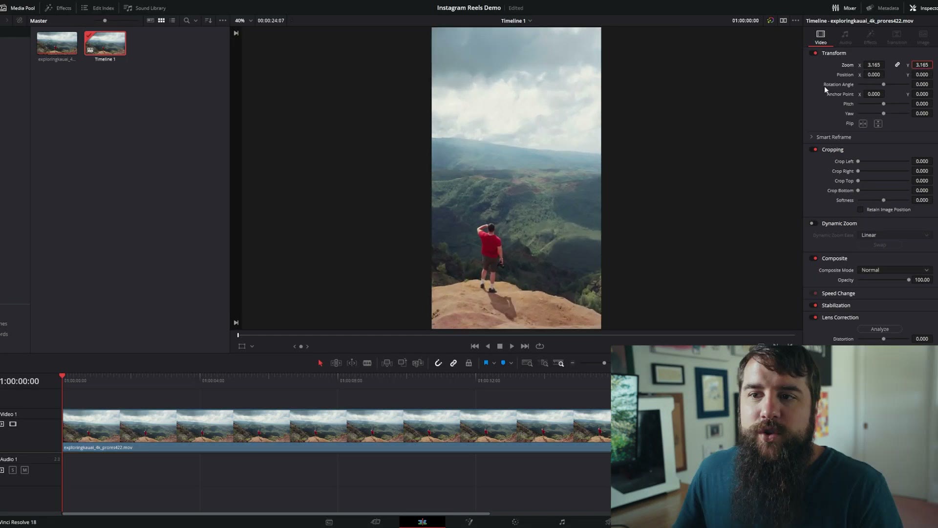The width and height of the screenshot is (938, 528).
Task: Click the Overwrite Clip icon
Action: 402,363
